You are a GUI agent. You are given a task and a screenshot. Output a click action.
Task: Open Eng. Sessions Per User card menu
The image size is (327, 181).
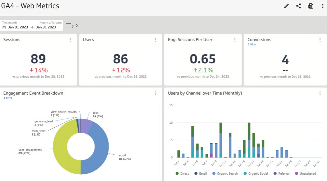[235, 40]
